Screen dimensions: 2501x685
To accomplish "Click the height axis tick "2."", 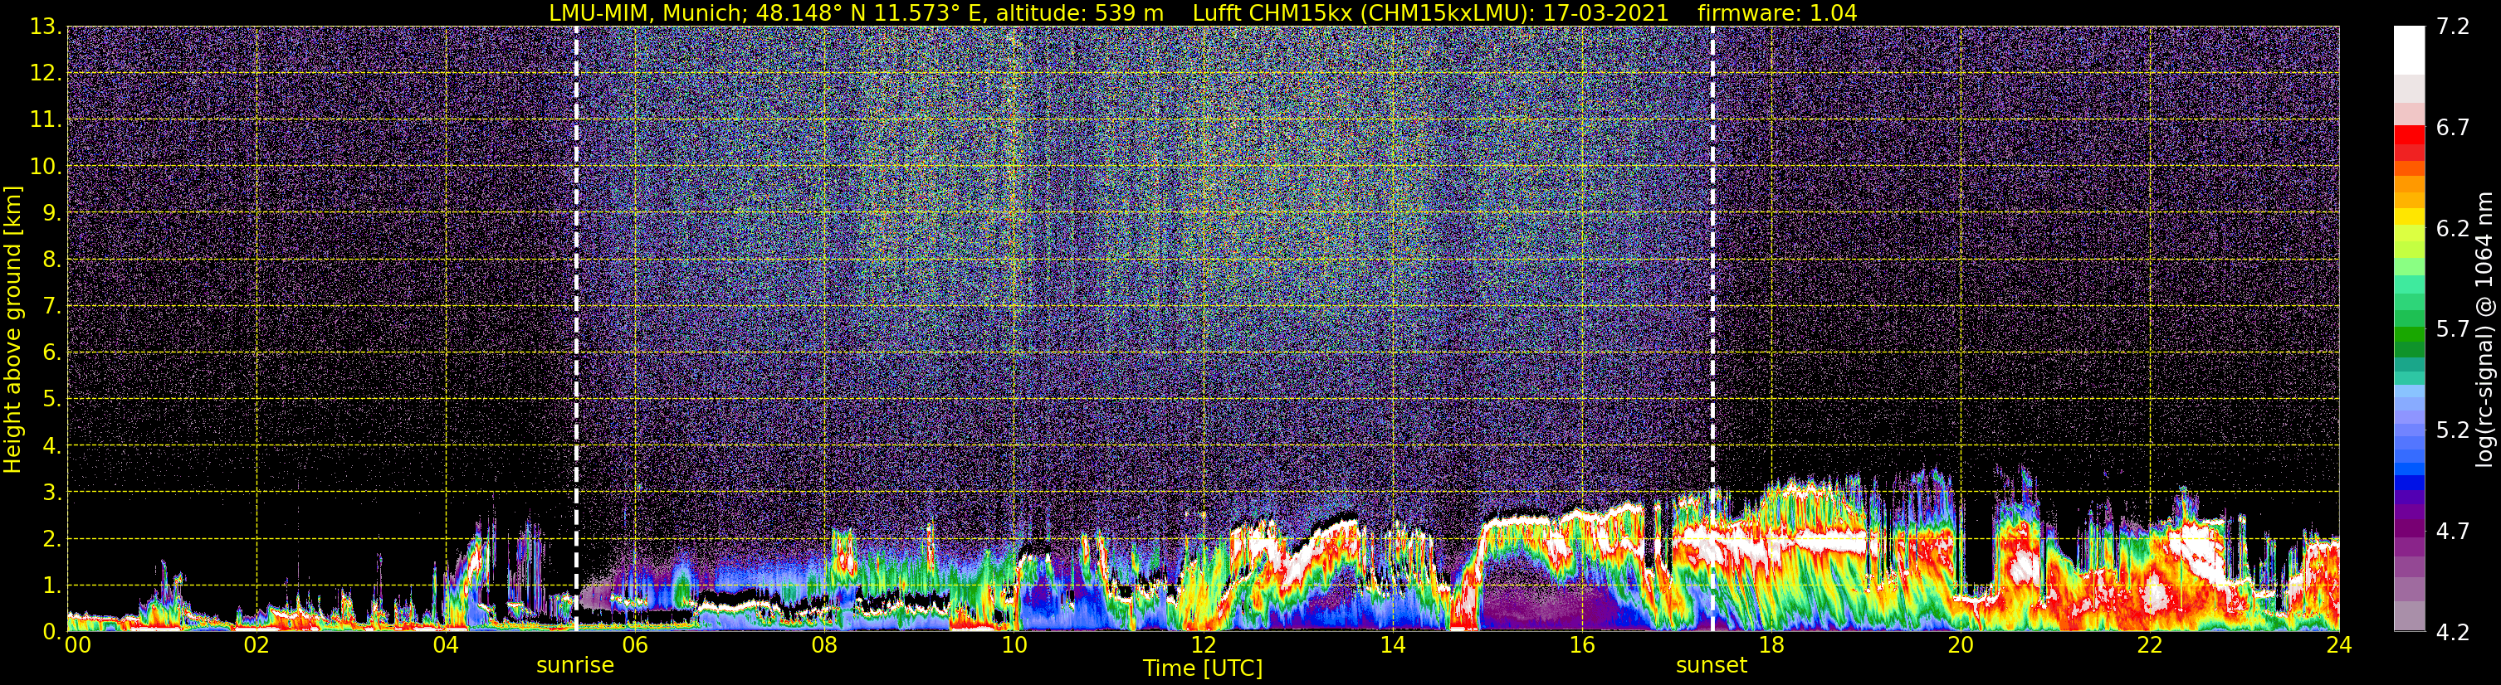I will coord(51,538).
